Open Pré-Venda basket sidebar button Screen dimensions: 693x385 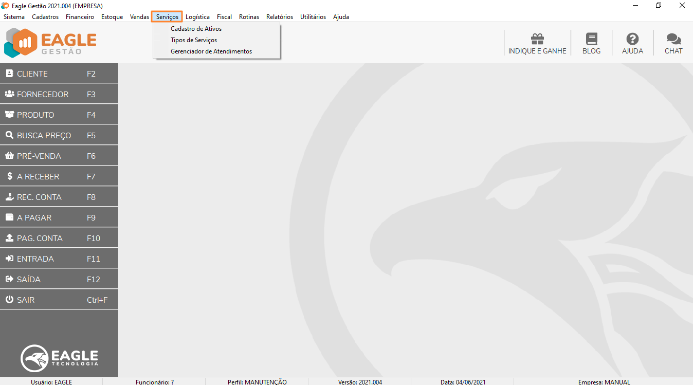59,156
